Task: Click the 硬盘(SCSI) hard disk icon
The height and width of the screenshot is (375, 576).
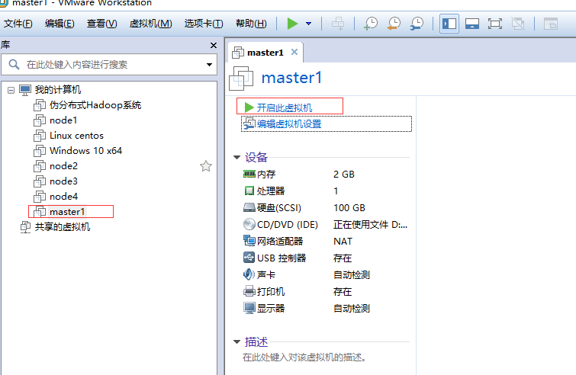Action: pyautogui.click(x=249, y=207)
